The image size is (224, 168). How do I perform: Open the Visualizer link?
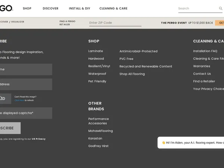(x=18, y=22)
